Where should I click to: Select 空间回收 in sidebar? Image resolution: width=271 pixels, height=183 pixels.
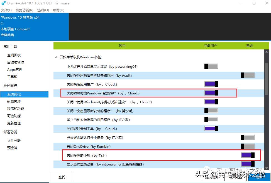14,55
